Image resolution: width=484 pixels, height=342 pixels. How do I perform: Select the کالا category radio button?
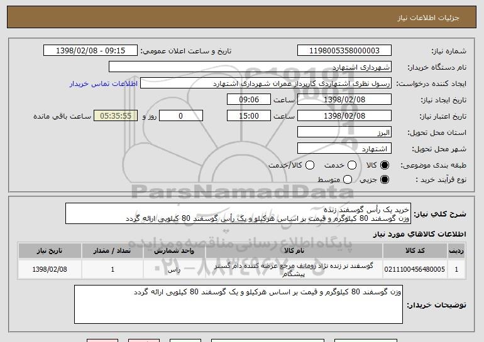pos(385,165)
